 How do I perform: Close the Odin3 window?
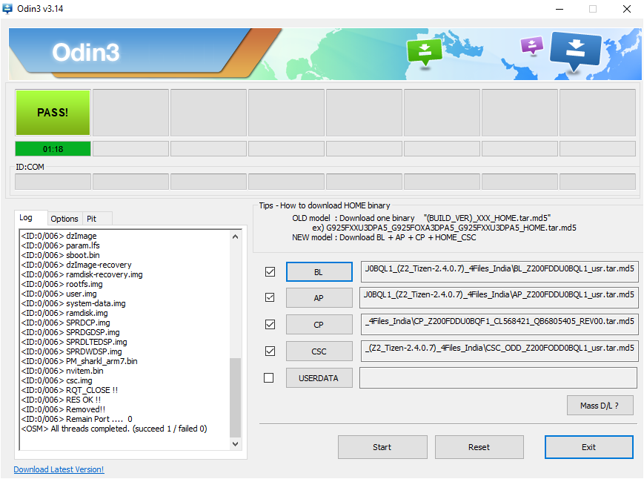coord(627,9)
